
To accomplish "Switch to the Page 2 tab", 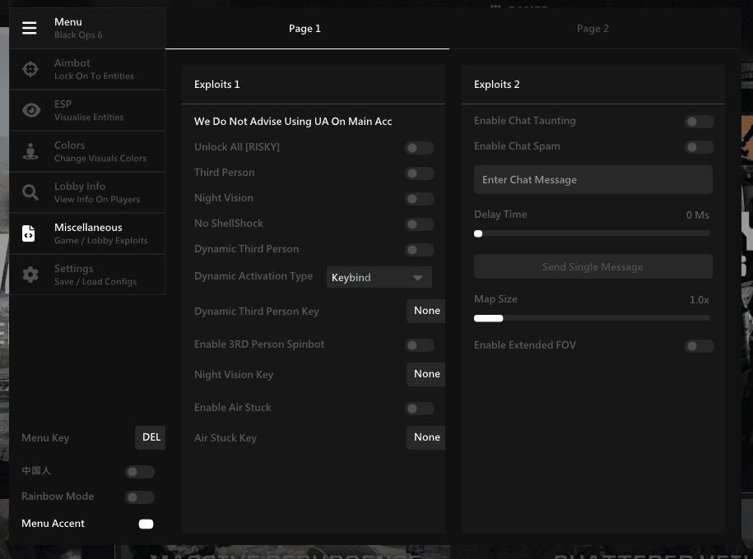I will tap(593, 28).
